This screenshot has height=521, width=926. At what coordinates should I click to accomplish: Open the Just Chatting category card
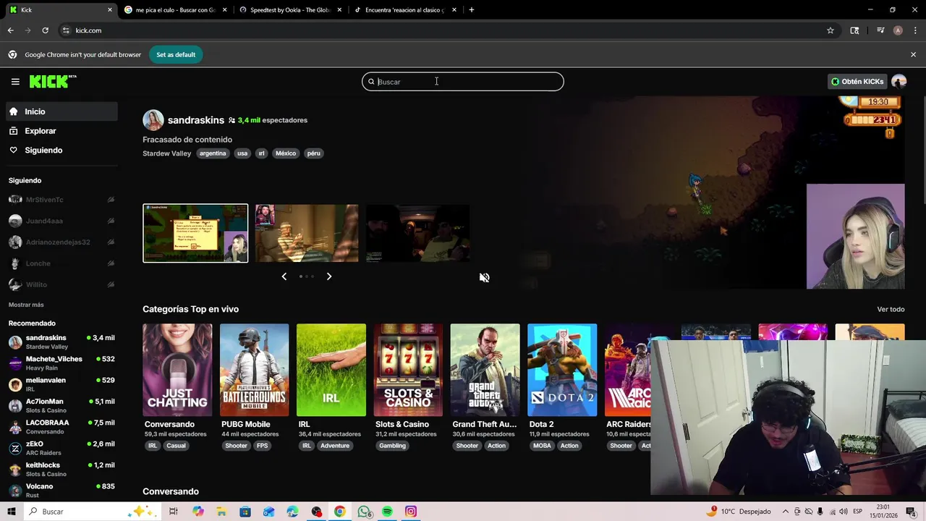[x=177, y=370]
